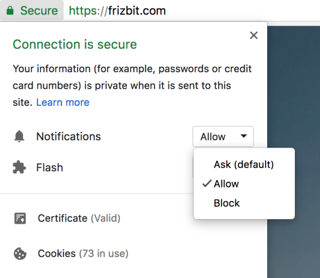Image resolution: width=320 pixels, height=278 pixels.
Task: Choose the Allow option in the menu
Action: pyautogui.click(x=226, y=184)
